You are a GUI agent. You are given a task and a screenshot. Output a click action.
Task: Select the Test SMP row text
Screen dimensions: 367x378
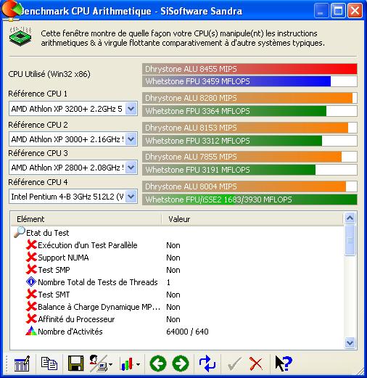pyautogui.click(x=54, y=270)
